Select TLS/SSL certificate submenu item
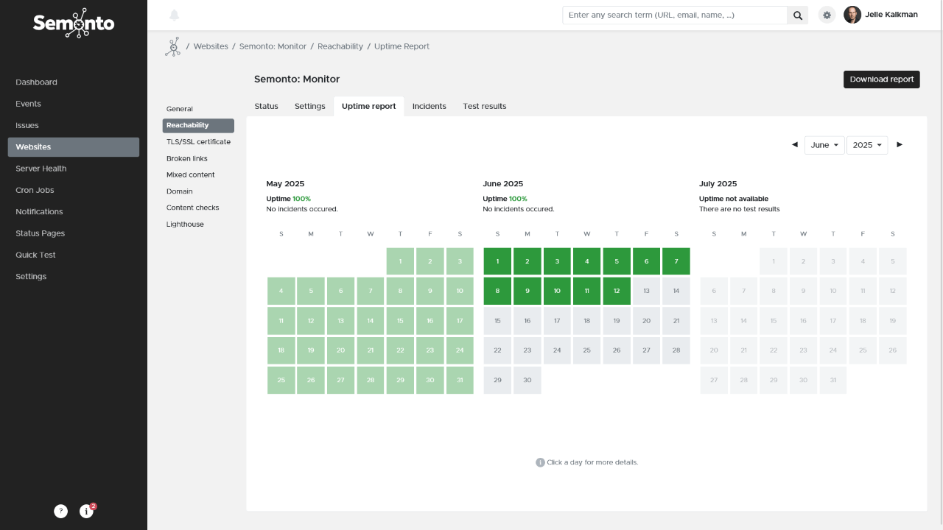This screenshot has width=943, height=530. (198, 142)
